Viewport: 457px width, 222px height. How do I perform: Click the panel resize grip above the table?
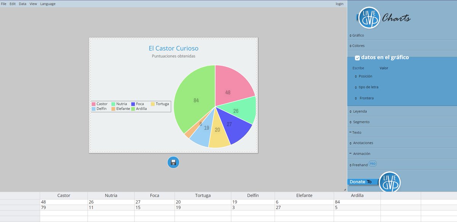[x=345, y=189]
